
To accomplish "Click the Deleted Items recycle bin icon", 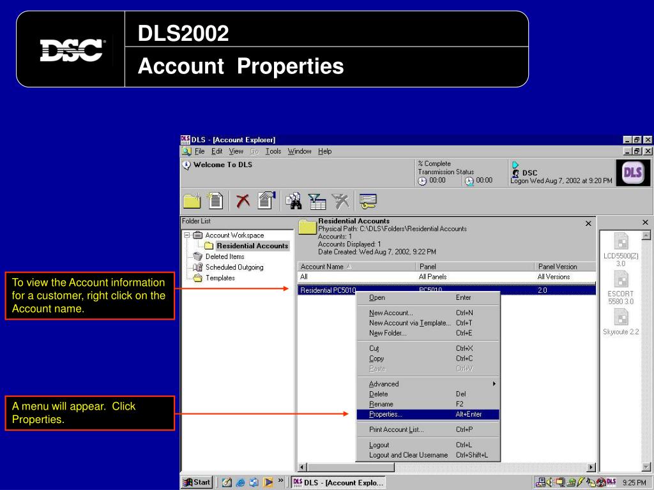I will pyautogui.click(x=198, y=256).
